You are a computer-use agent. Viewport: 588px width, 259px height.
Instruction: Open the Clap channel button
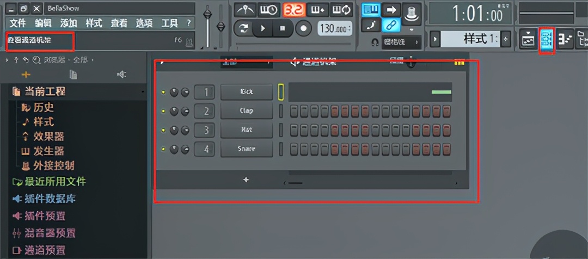pyautogui.click(x=247, y=111)
